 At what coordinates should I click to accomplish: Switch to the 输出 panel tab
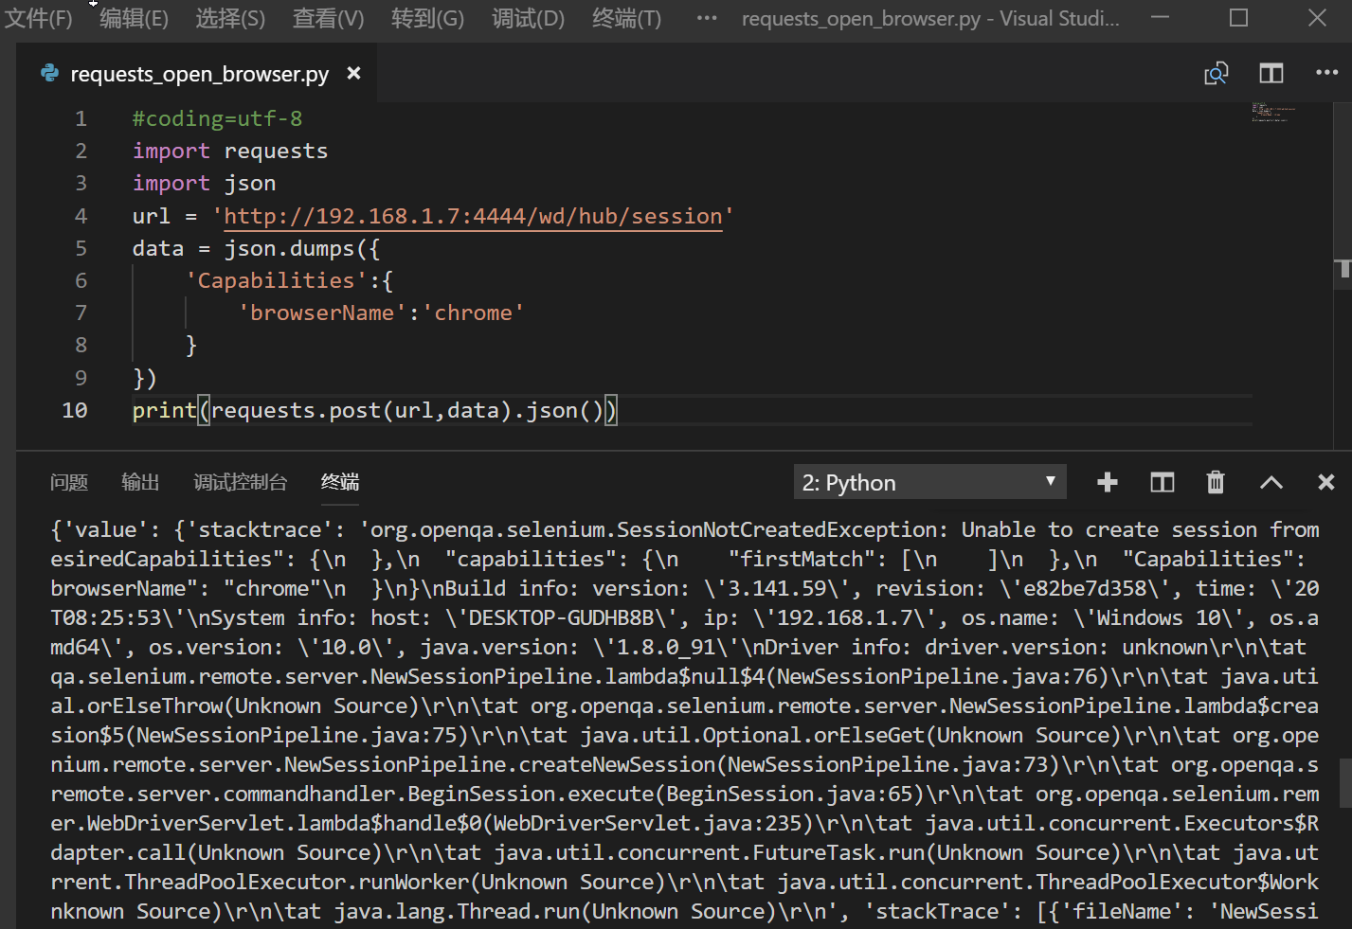(x=140, y=482)
